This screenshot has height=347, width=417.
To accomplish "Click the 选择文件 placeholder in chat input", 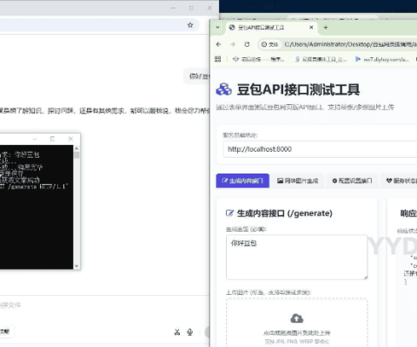I will (x=10, y=305).
